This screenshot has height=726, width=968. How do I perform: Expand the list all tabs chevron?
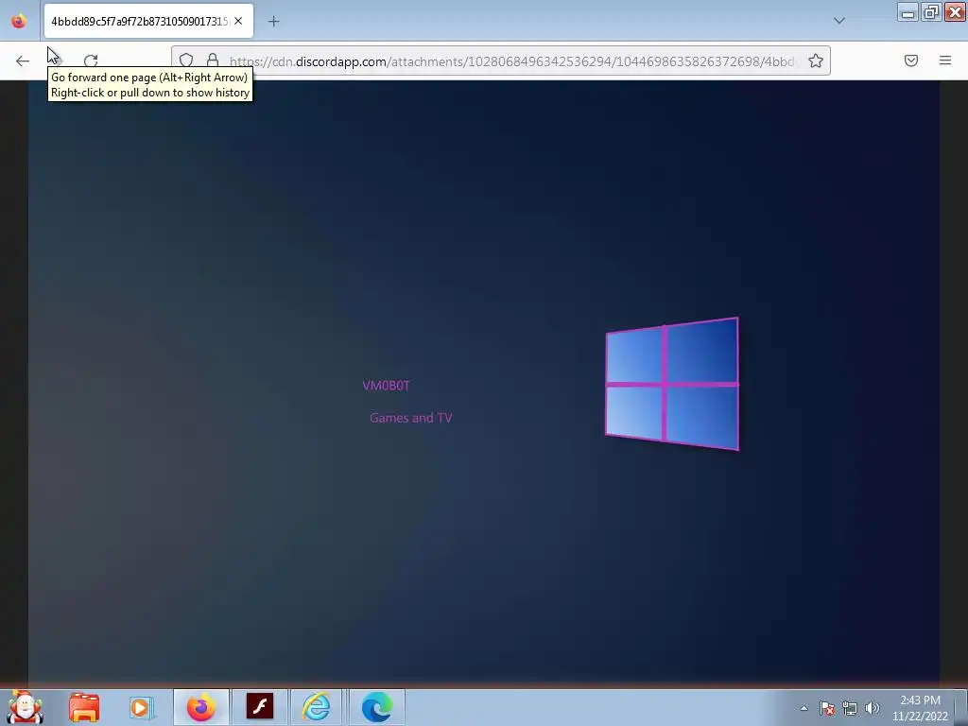tap(839, 21)
